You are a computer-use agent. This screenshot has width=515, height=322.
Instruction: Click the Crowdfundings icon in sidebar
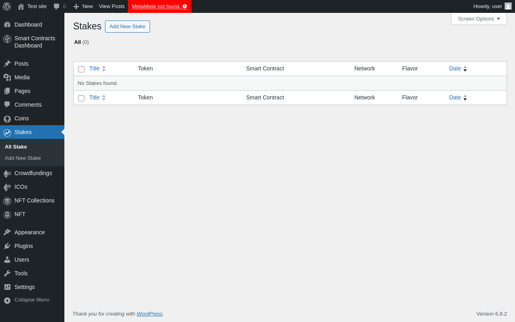(7, 173)
